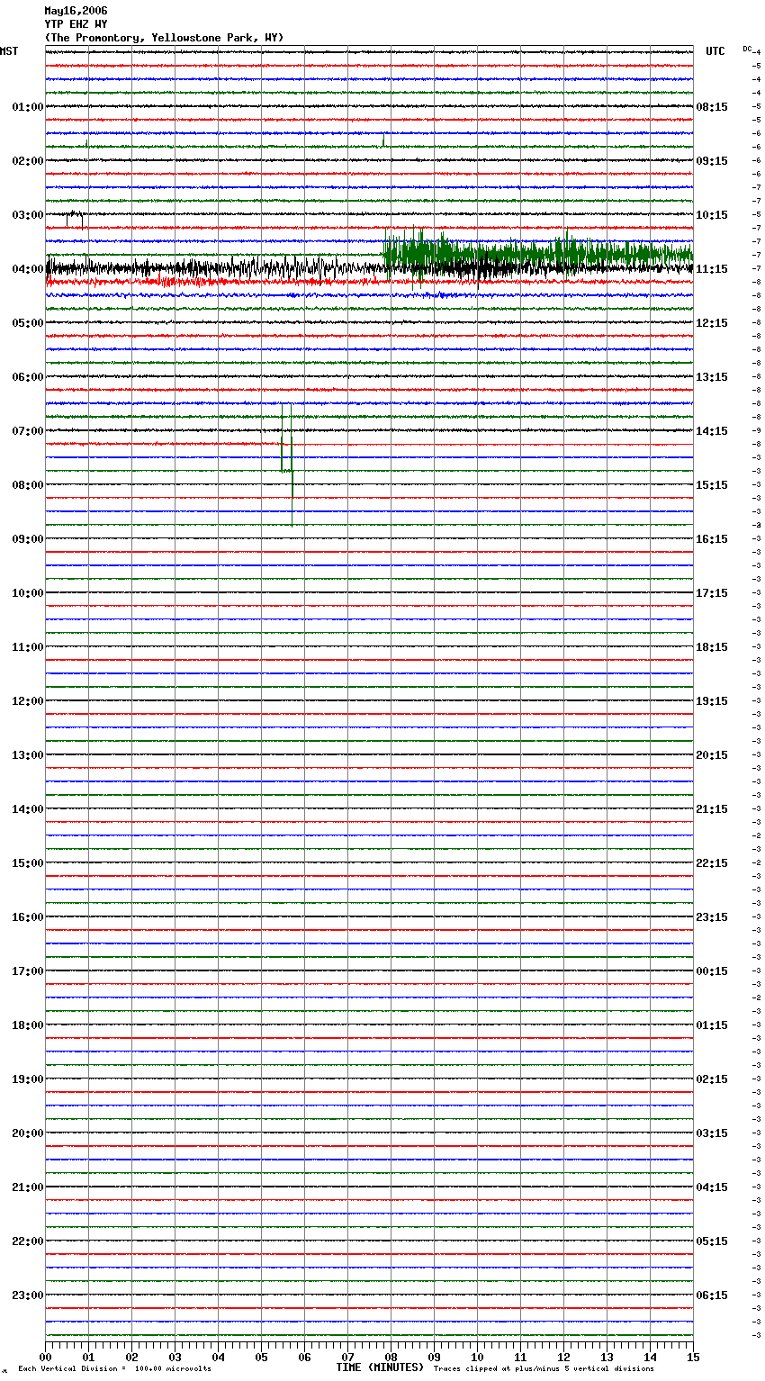Click the "14:15" UTC time label
The image size is (765, 1381).
712,431
